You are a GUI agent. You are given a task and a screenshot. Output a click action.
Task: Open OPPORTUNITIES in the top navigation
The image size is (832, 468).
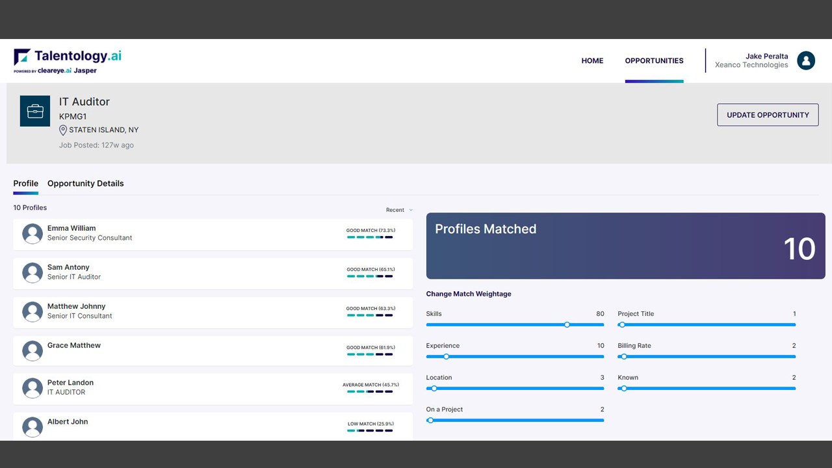pyautogui.click(x=654, y=60)
